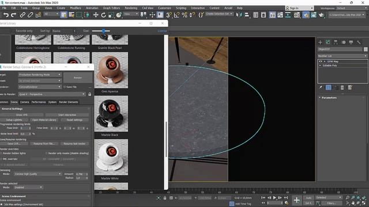The image size is (369, 207).
Task: Toggle the Mtl. override checkbox
Action: click(x=1, y=159)
